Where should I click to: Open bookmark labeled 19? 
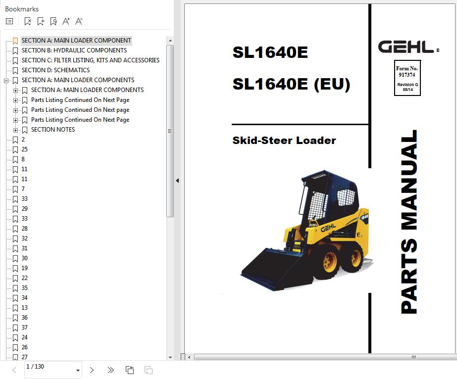tap(24, 268)
